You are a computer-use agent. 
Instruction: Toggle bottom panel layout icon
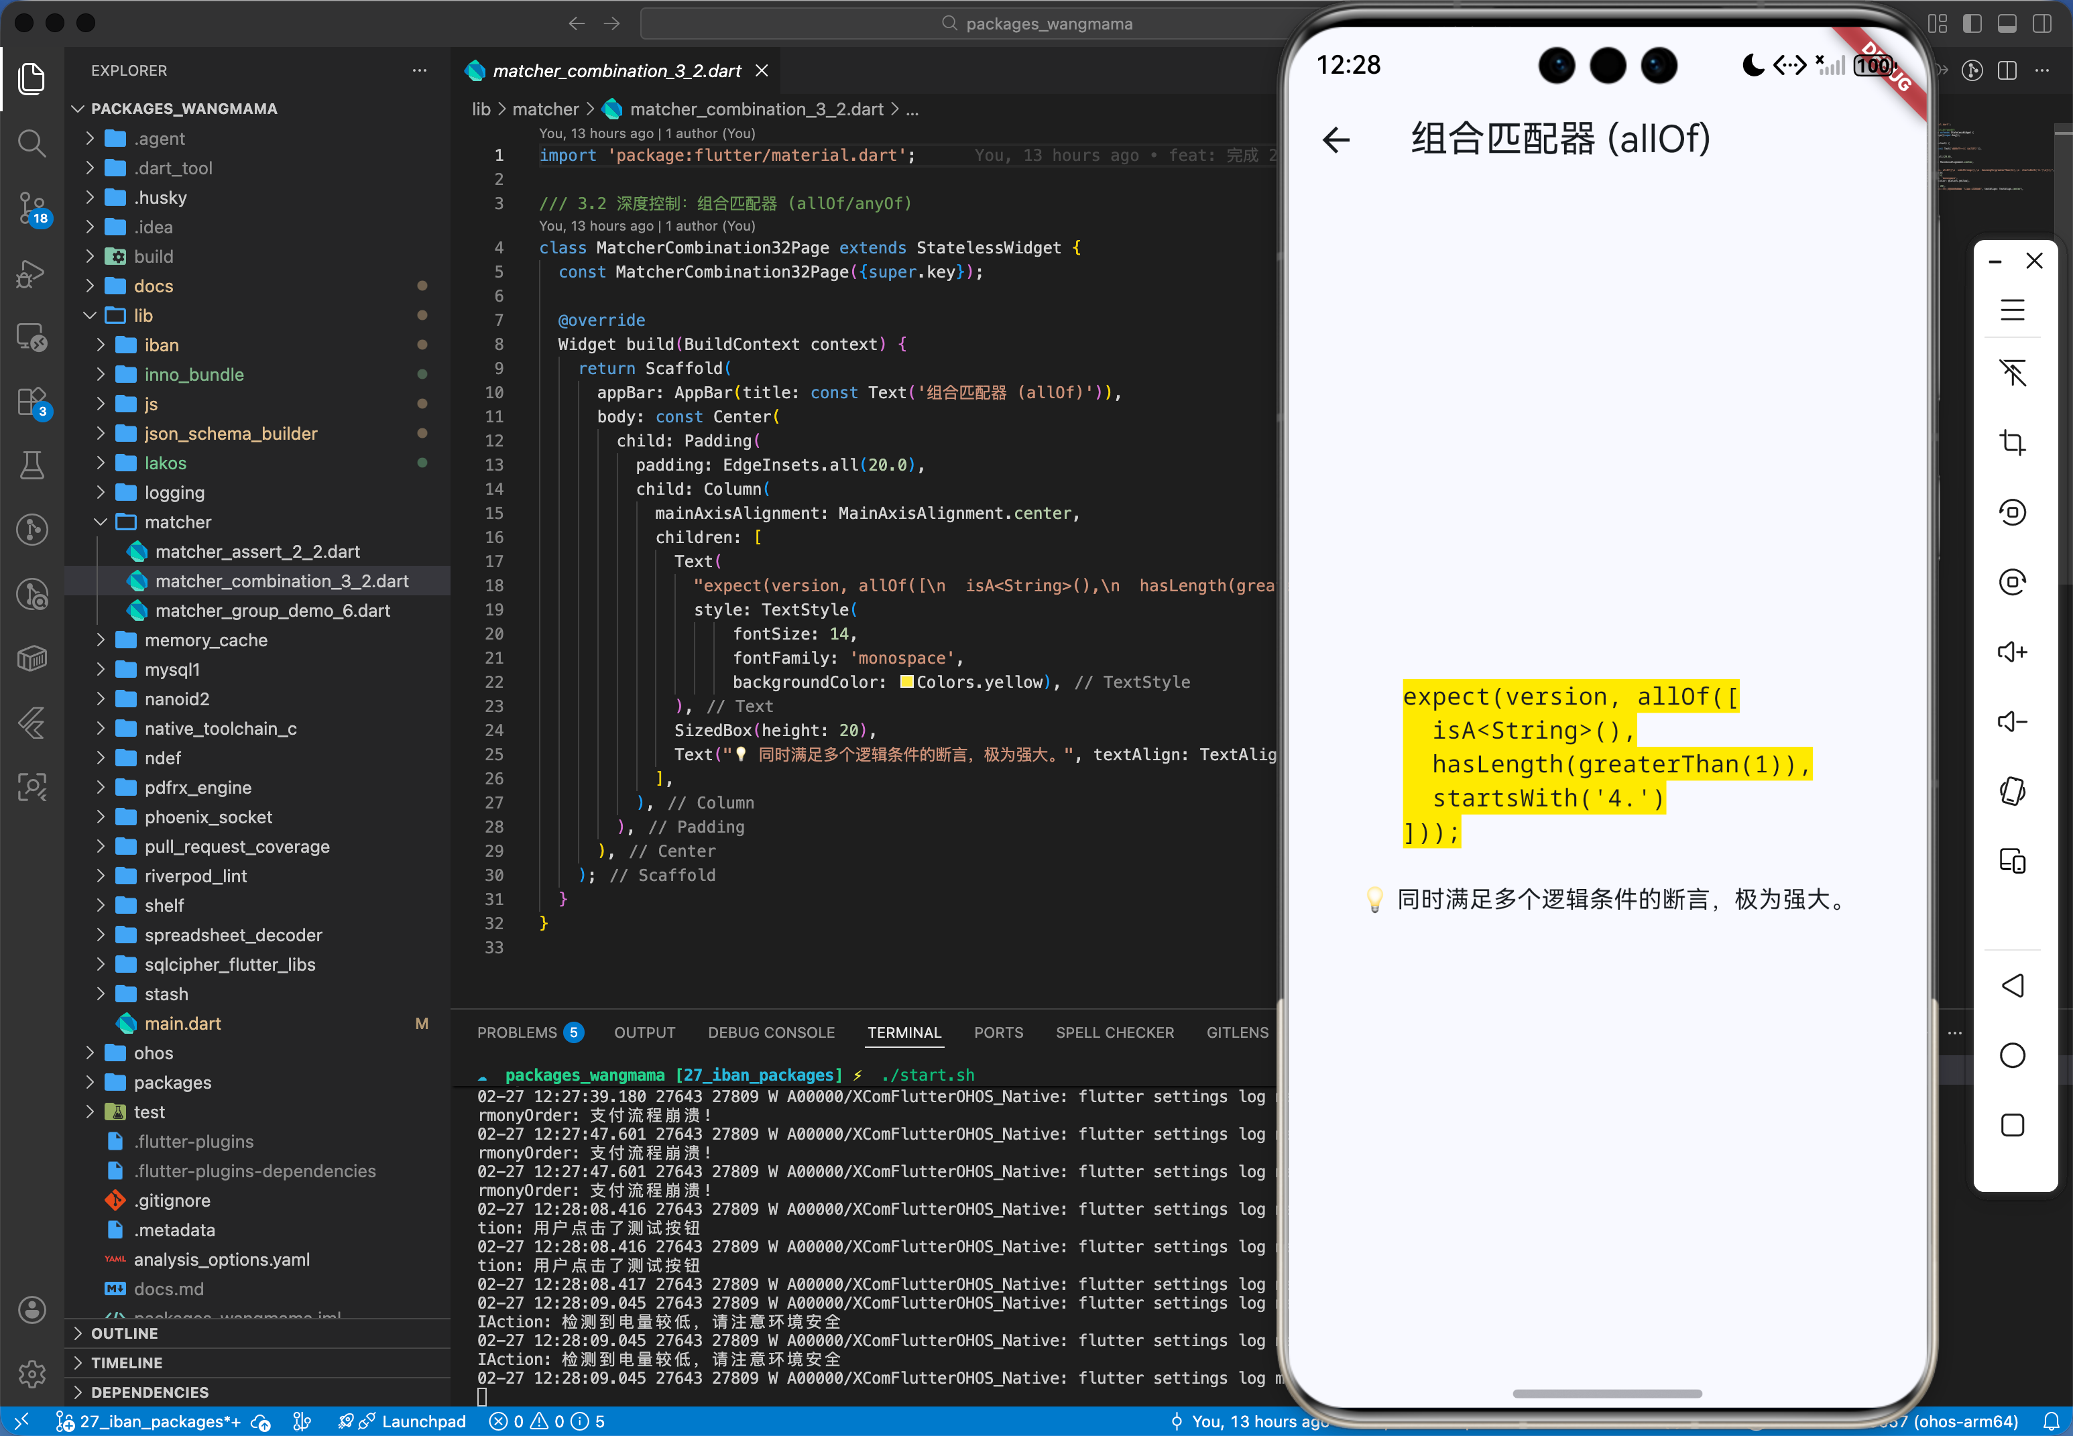click(2007, 23)
